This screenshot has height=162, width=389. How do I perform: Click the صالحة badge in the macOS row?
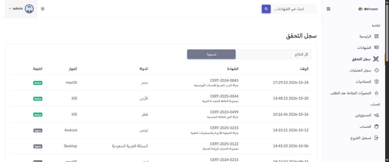[38, 83]
